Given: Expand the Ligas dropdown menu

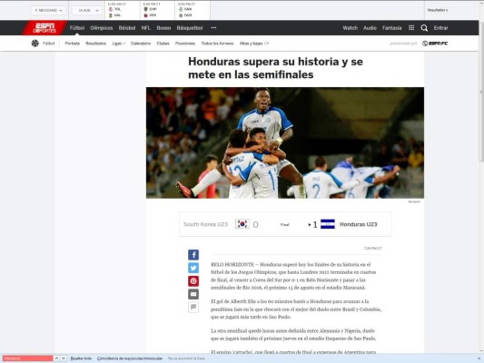Looking at the screenshot, I should (x=119, y=43).
